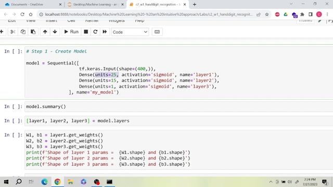
Task: Open the Insert menu
Action: click(x=52, y=20)
